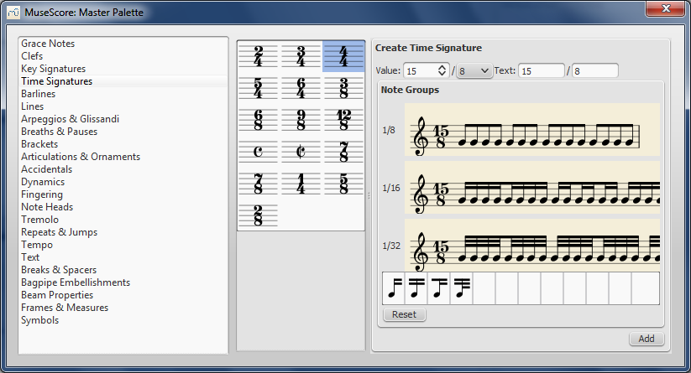Select the 5/8 time signature
691x373 pixels.
click(343, 183)
